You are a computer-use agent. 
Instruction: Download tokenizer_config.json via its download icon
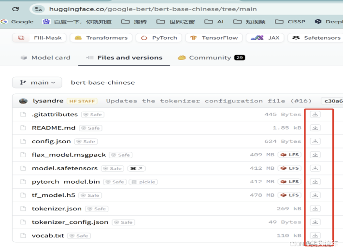pos(315,222)
